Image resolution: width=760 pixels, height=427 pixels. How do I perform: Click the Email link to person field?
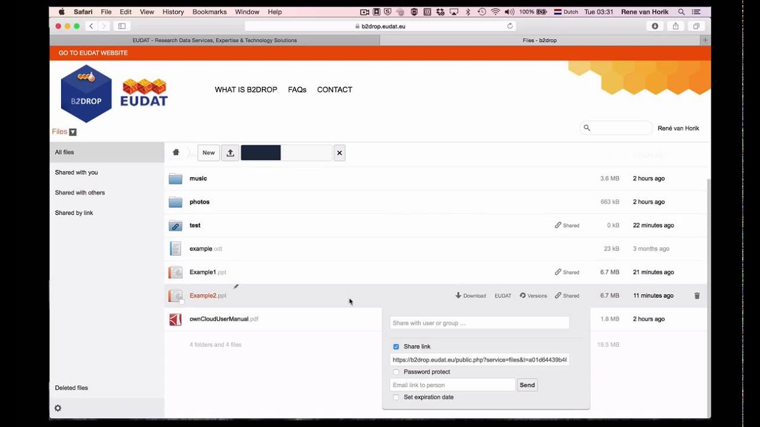point(452,385)
